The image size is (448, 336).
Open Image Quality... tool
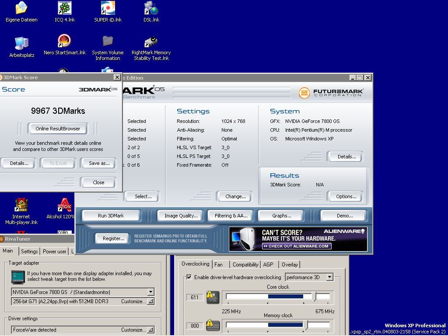click(181, 216)
